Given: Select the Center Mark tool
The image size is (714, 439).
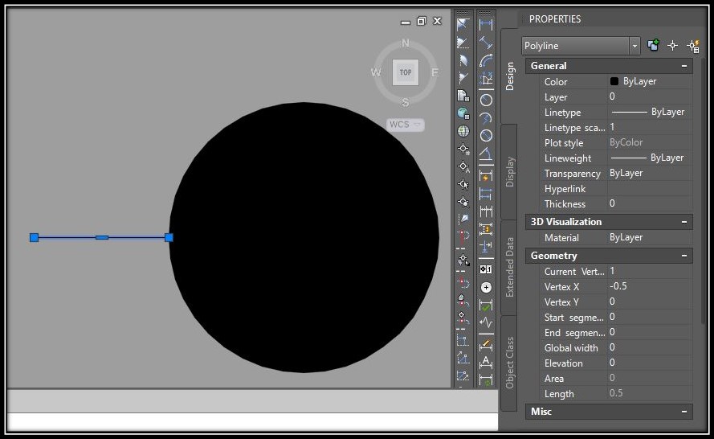Looking at the screenshot, I should tap(486, 288).
